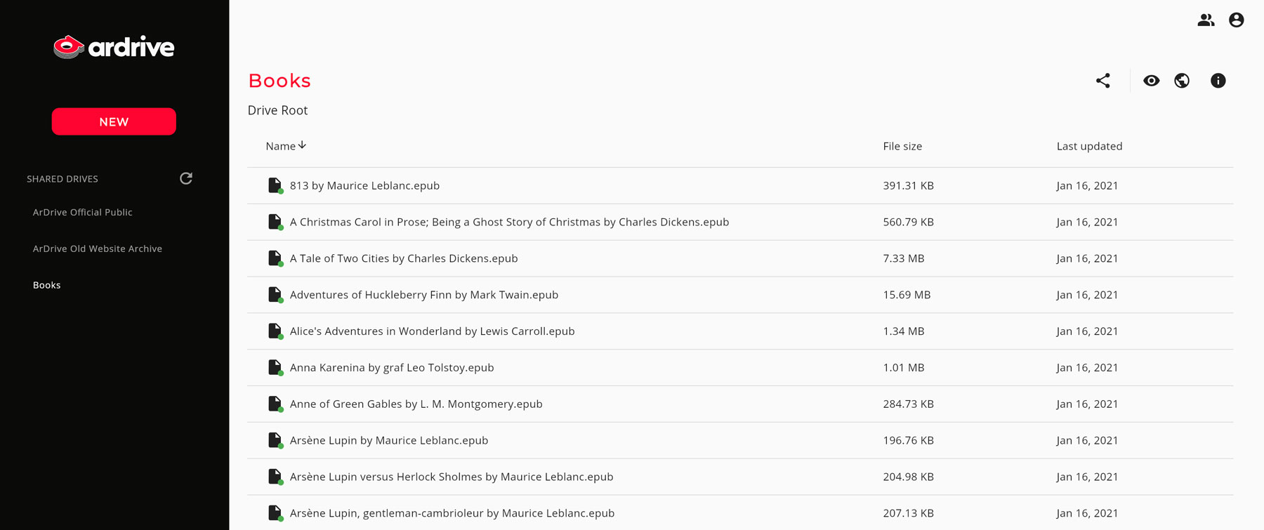Click the file icon beside 813 by Maurice Leblanc
1264x530 pixels.
point(275,185)
